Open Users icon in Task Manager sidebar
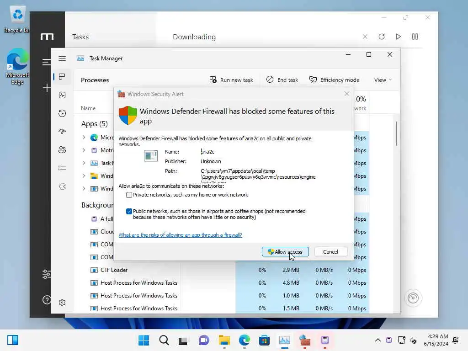 tap(62, 149)
